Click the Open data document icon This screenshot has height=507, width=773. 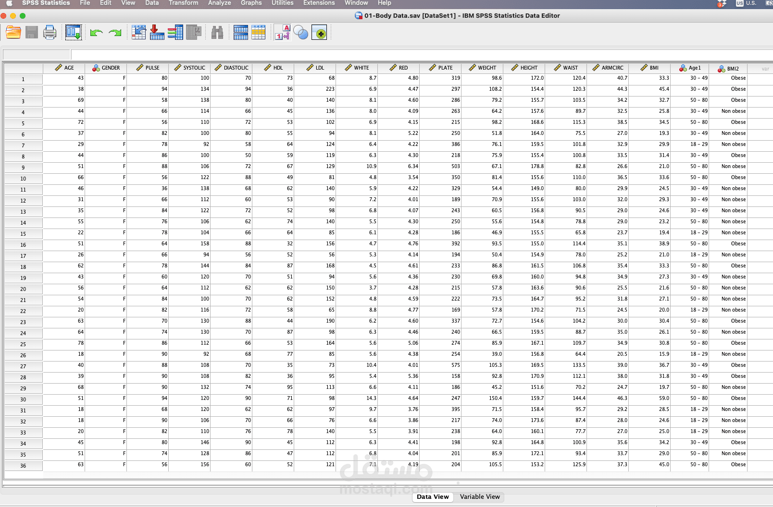tap(13, 33)
